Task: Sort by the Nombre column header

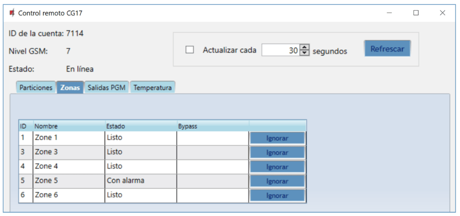Action: 69,126
